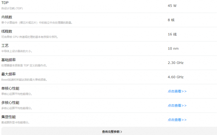The height and width of the screenshot is (135, 217).
Task: Open the 点击查看>> link for 单核心性能
Action: 177,91
